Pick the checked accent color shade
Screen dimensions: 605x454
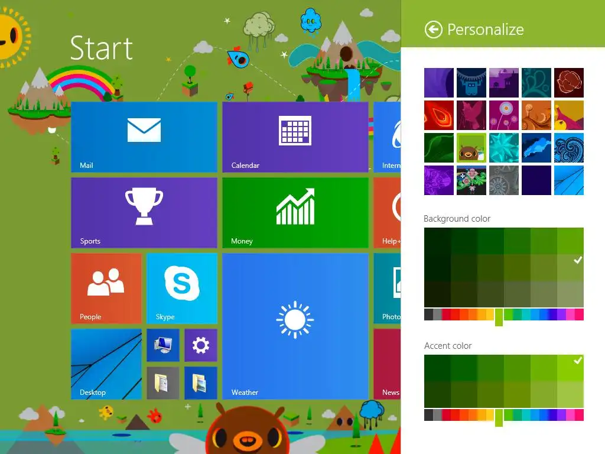tap(571, 368)
